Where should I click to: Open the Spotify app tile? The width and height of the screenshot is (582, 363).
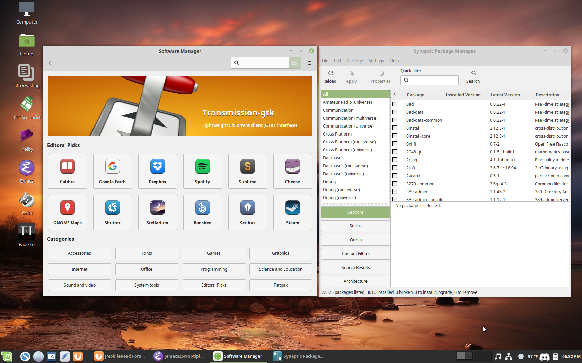203,171
